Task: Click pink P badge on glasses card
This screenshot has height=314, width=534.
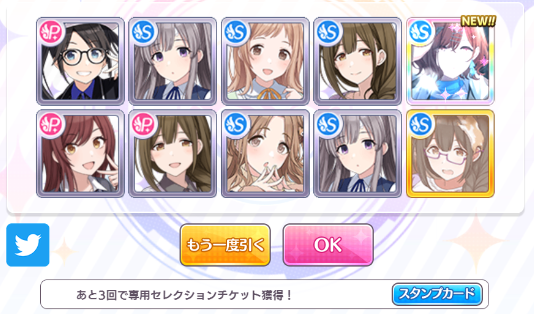Action: click(52, 32)
